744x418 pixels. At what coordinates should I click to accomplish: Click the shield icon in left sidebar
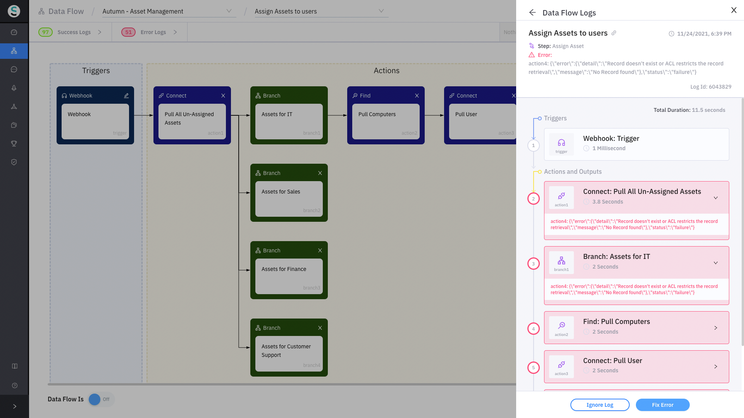click(x=14, y=162)
